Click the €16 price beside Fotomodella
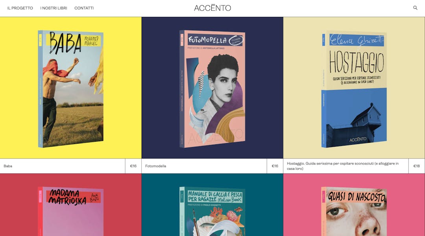Viewport: 425px width, 236px height. pos(275,166)
